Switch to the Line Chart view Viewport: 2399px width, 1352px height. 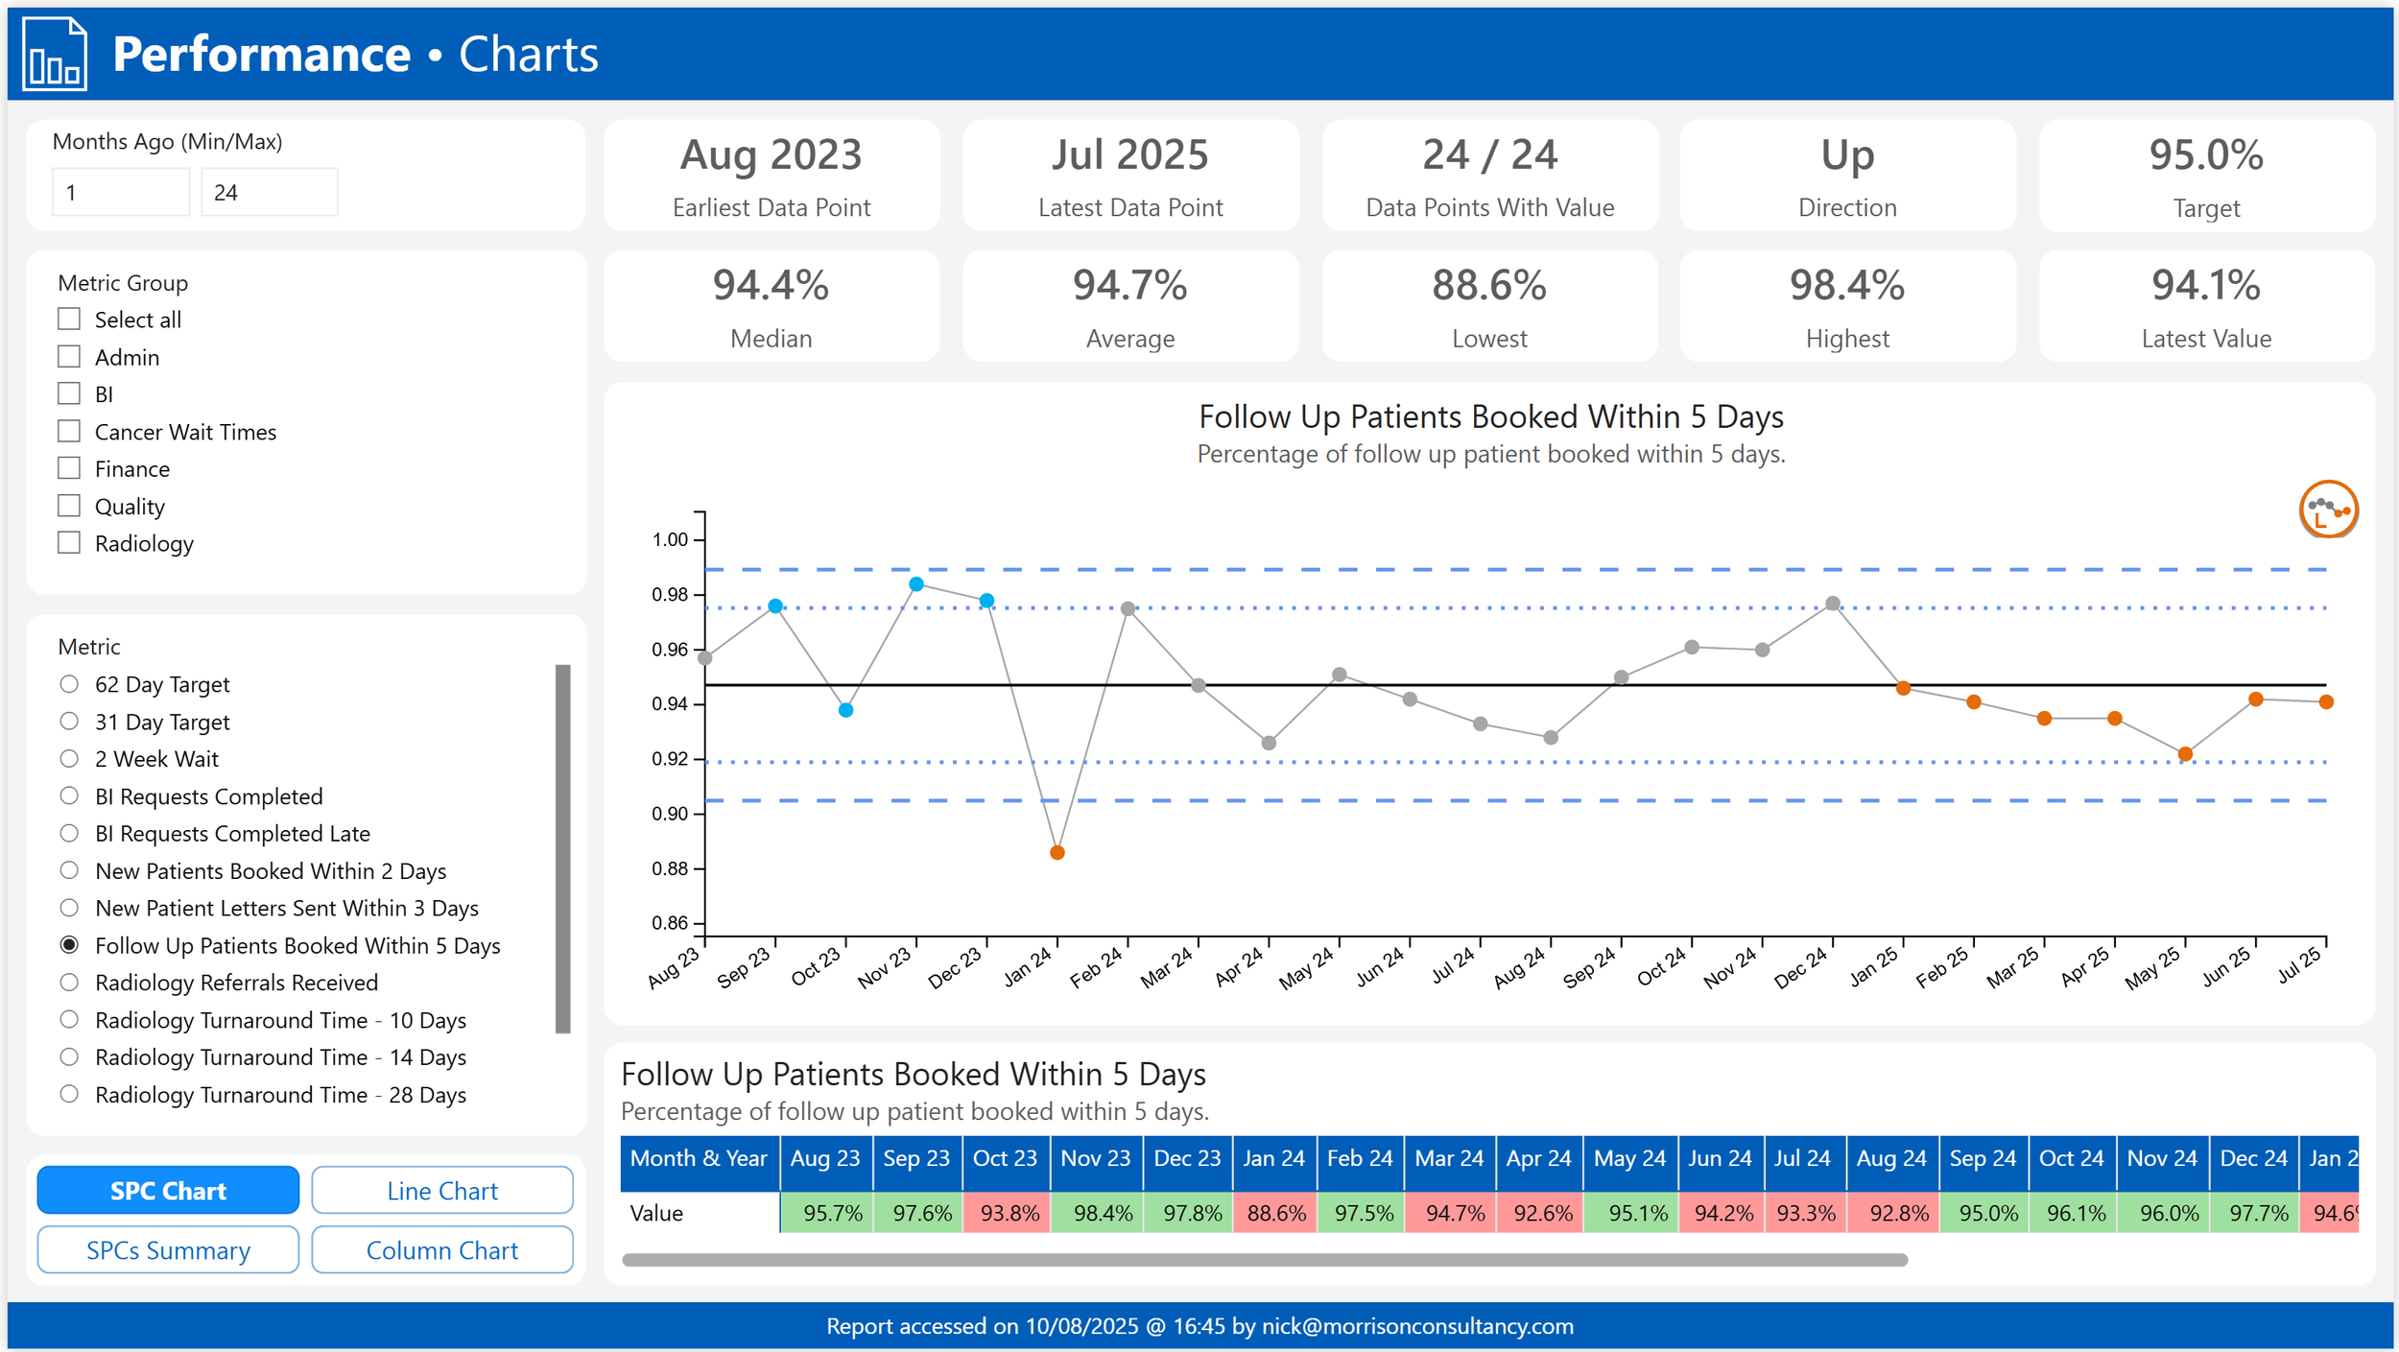(441, 1190)
